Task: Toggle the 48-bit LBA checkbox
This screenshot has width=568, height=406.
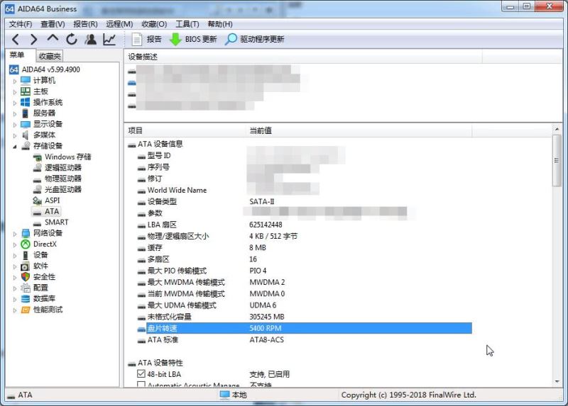Action: (x=141, y=374)
